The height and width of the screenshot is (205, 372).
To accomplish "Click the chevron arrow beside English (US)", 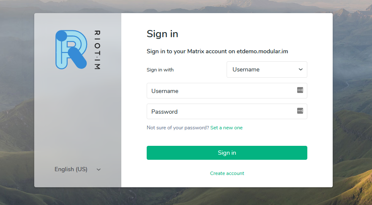I will point(98,169).
